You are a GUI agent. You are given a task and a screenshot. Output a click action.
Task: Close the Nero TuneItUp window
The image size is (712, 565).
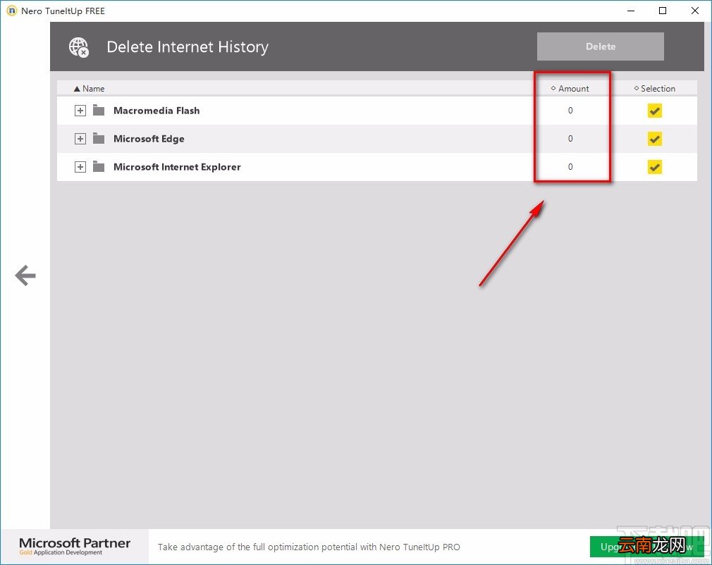[695, 11]
